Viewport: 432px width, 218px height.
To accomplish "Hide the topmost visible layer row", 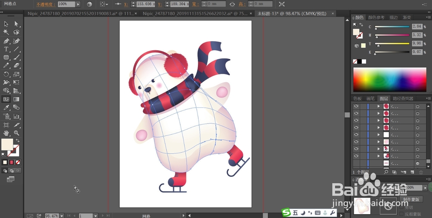I will 356,106.
